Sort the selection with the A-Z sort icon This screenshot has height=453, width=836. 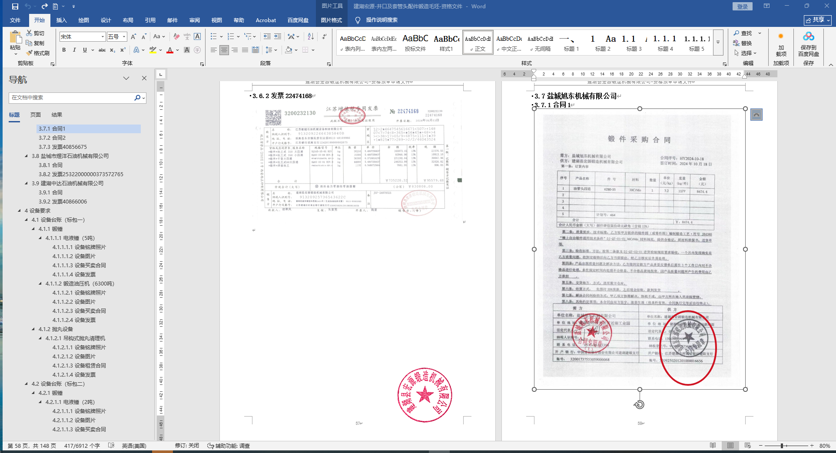click(311, 36)
